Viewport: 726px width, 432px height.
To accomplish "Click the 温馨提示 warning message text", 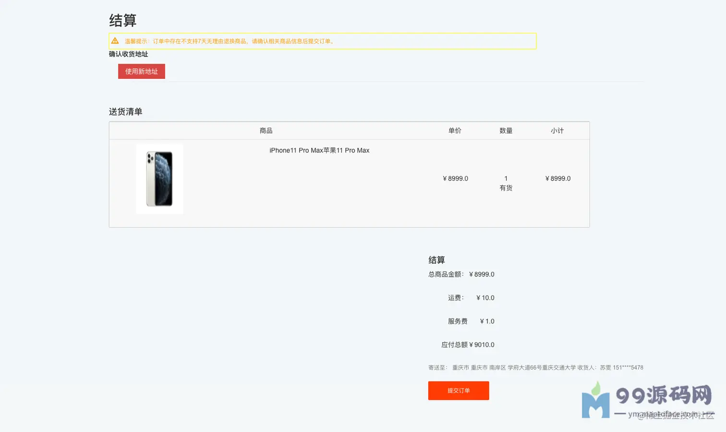I will click(230, 41).
